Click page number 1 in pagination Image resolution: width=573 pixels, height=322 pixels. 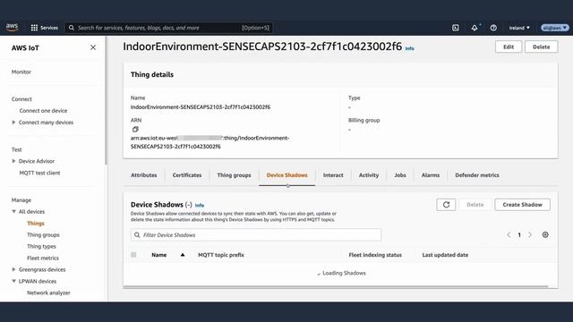(519, 234)
